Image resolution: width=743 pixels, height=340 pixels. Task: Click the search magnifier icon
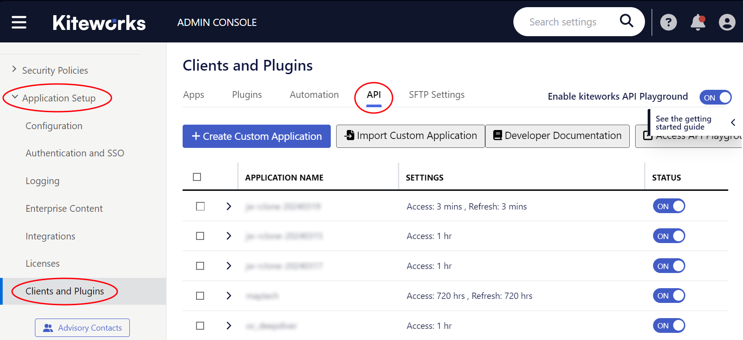click(x=626, y=21)
